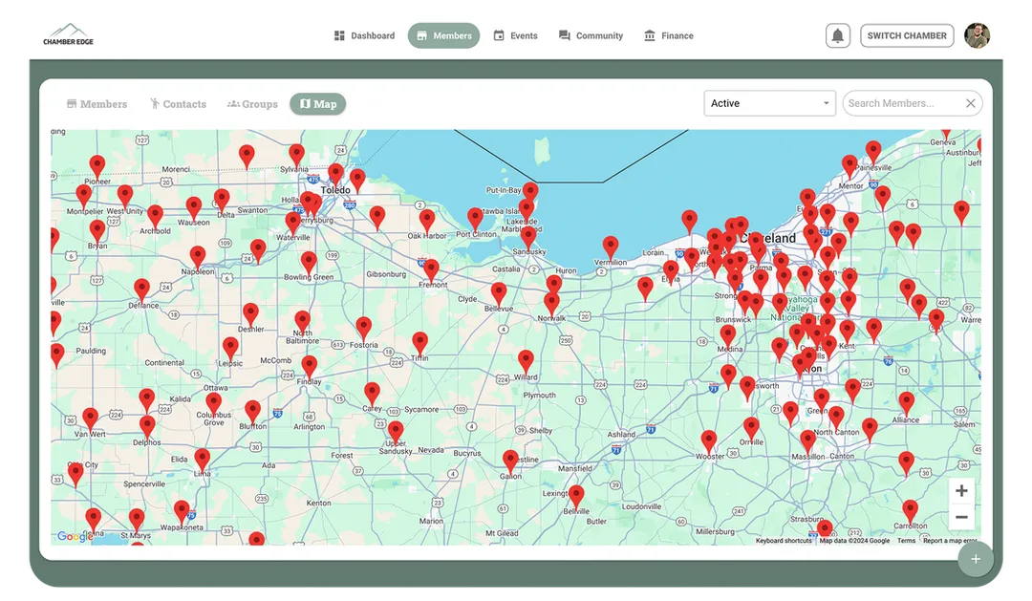Viewport: 1032px width, 601px height.
Task: Open the Community section
Action: 591,35
